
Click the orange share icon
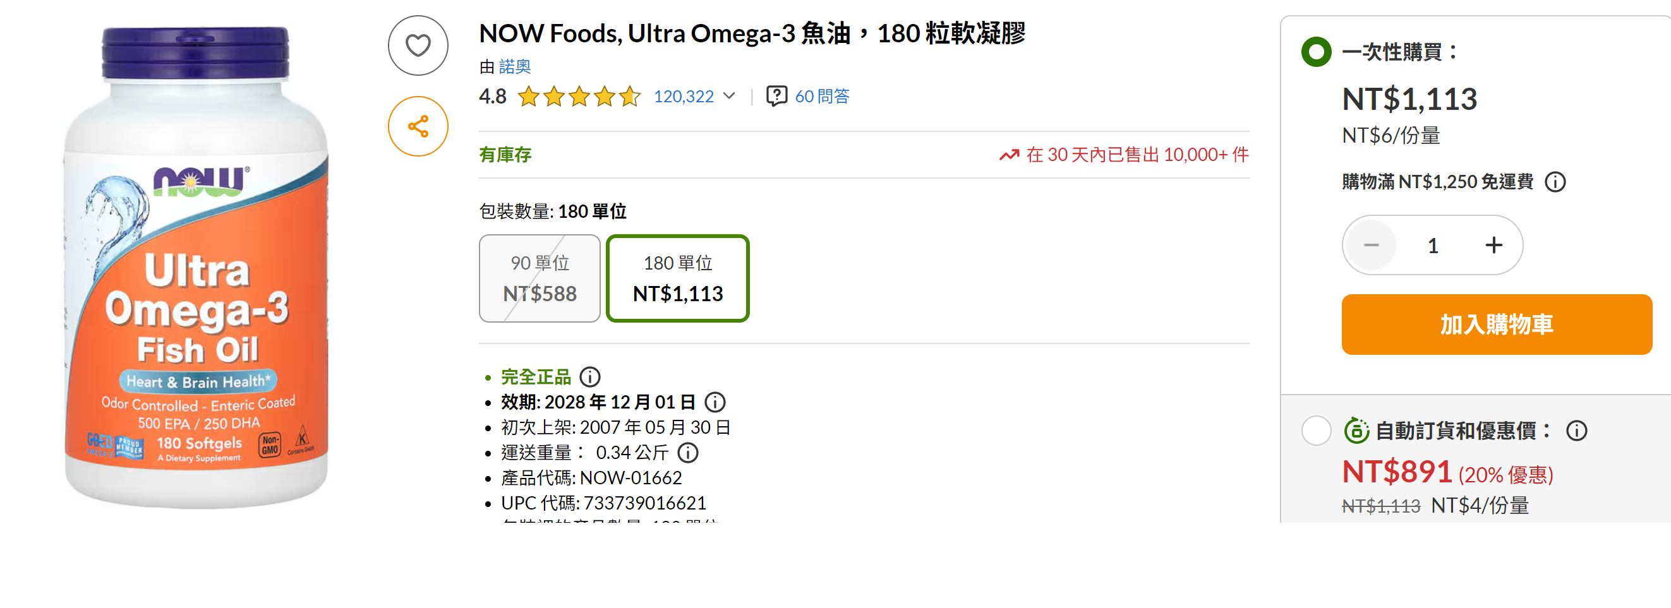418,126
